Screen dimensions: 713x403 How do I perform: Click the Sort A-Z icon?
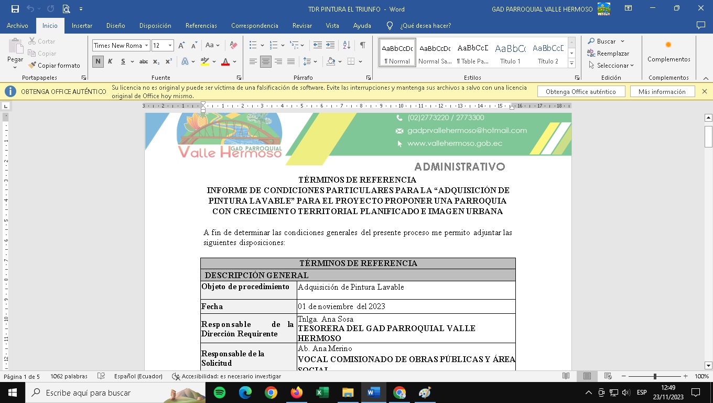pyautogui.click(x=347, y=46)
